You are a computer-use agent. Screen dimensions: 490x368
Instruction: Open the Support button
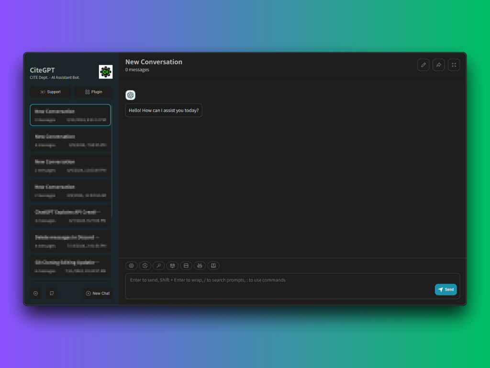coord(50,92)
